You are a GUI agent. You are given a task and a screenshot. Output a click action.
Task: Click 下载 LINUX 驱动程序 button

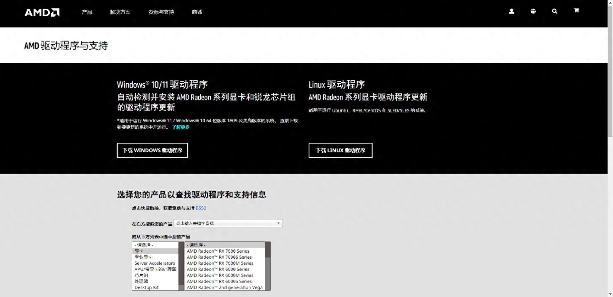341,150
